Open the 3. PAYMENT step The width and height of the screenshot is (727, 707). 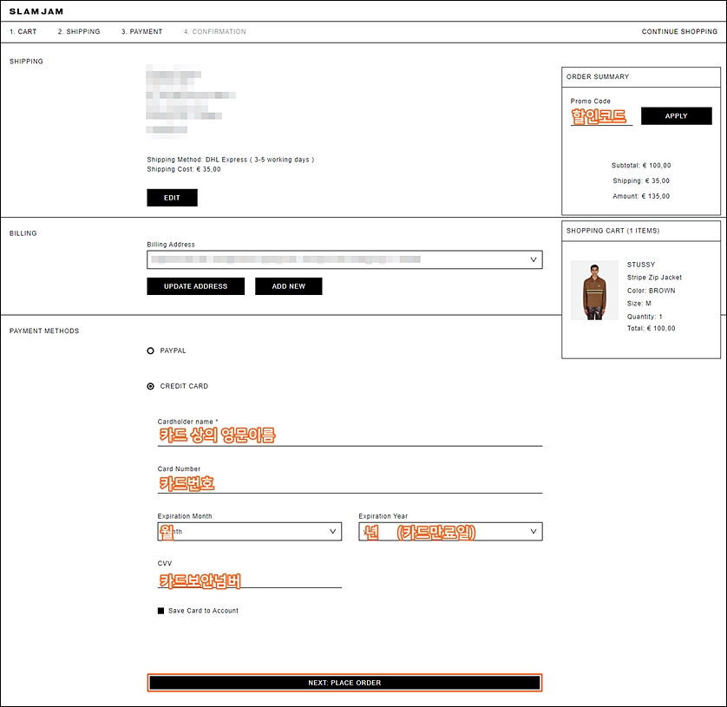coord(142,31)
